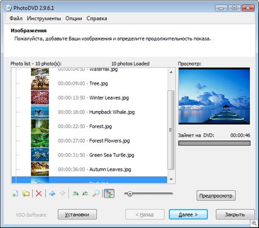Open the Инструменты menu

(x=44, y=18)
